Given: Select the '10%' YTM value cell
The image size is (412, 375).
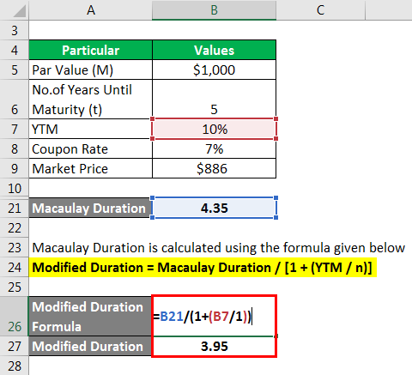Looking at the screenshot, I should [214, 129].
